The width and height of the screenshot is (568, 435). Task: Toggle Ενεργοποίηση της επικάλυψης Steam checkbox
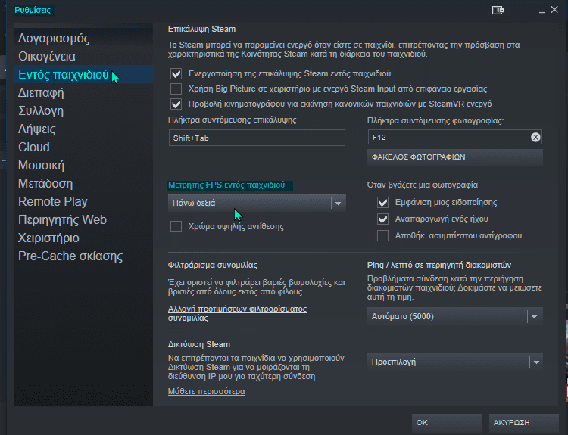coord(176,74)
